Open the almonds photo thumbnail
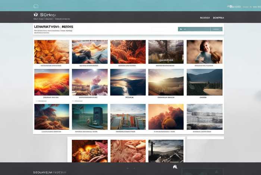Viewport: 261px width, 175px height. pyautogui.click(x=52, y=52)
